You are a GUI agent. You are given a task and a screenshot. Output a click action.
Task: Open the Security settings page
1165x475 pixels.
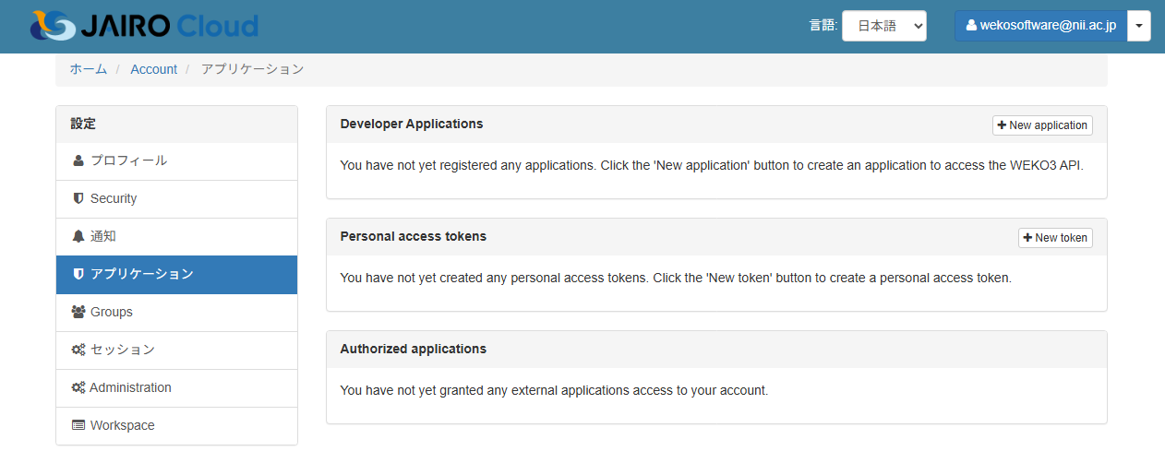tap(114, 198)
